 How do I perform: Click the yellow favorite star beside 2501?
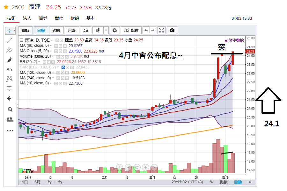point(6,7)
